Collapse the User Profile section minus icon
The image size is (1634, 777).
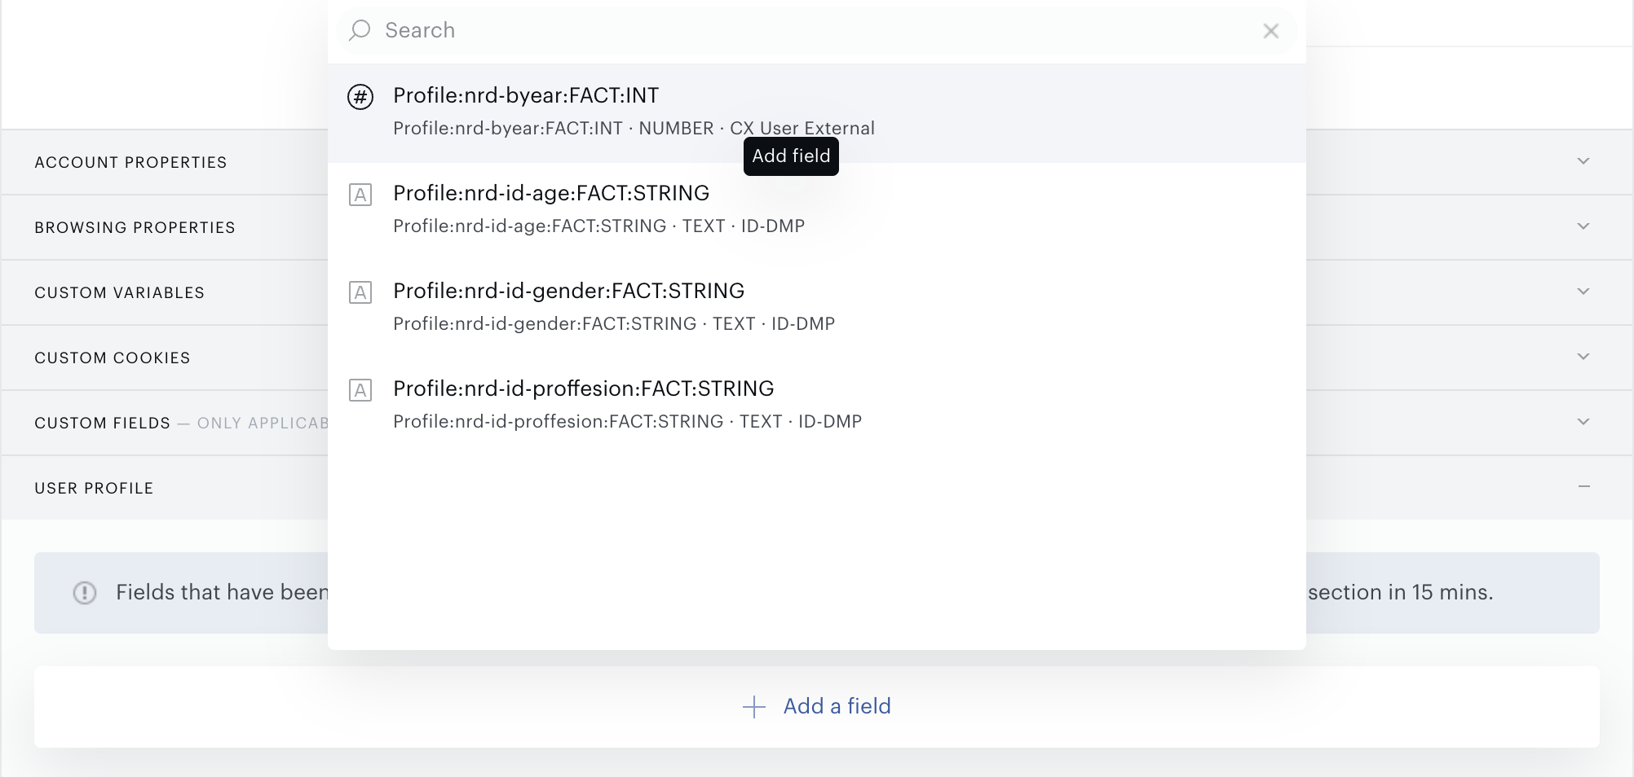pos(1583,487)
